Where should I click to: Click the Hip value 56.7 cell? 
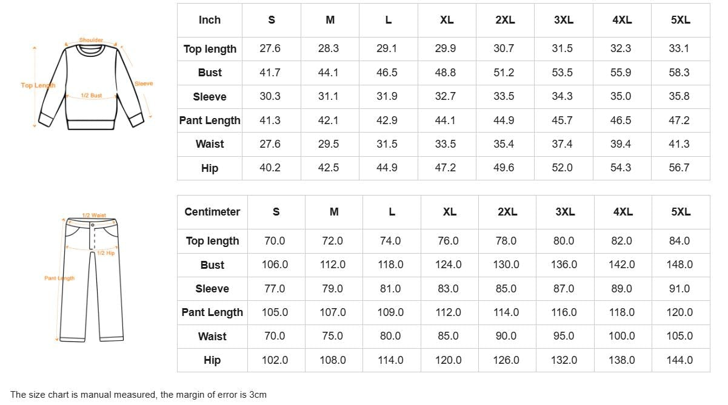click(x=679, y=168)
